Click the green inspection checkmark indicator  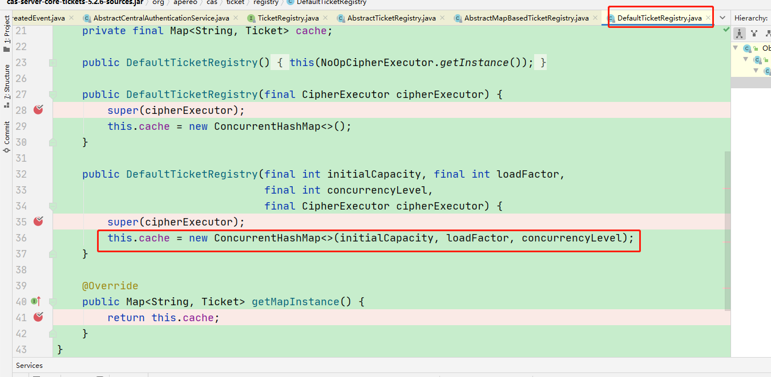click(726, 29)
